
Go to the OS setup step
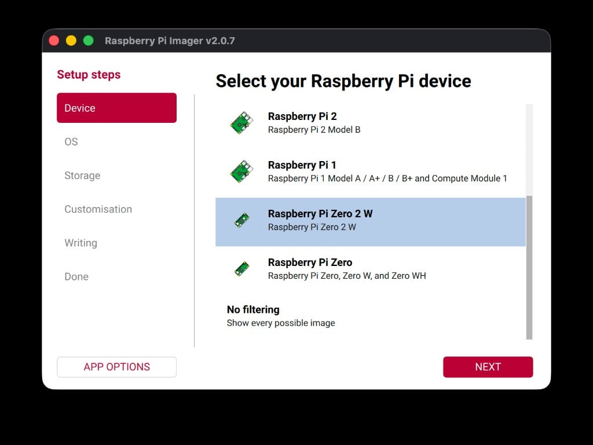pos(71,141)
